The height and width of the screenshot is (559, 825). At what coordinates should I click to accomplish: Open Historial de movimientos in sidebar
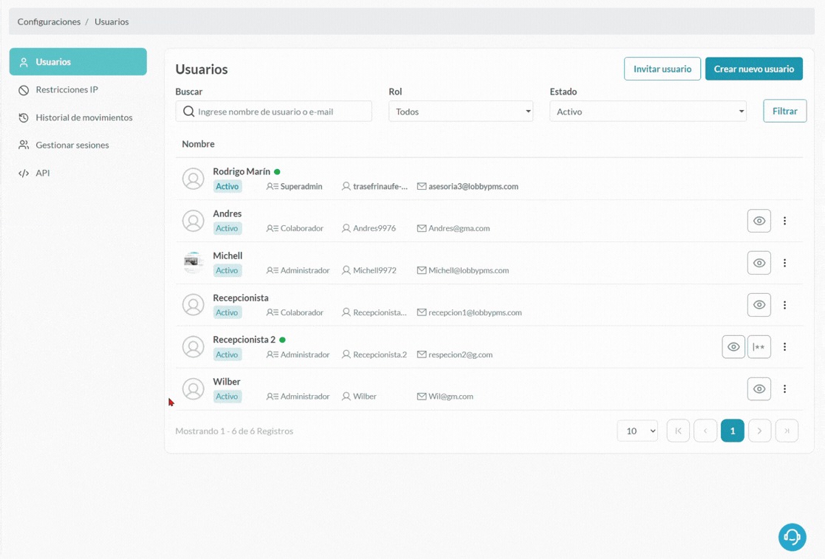[x=83, y=117]
